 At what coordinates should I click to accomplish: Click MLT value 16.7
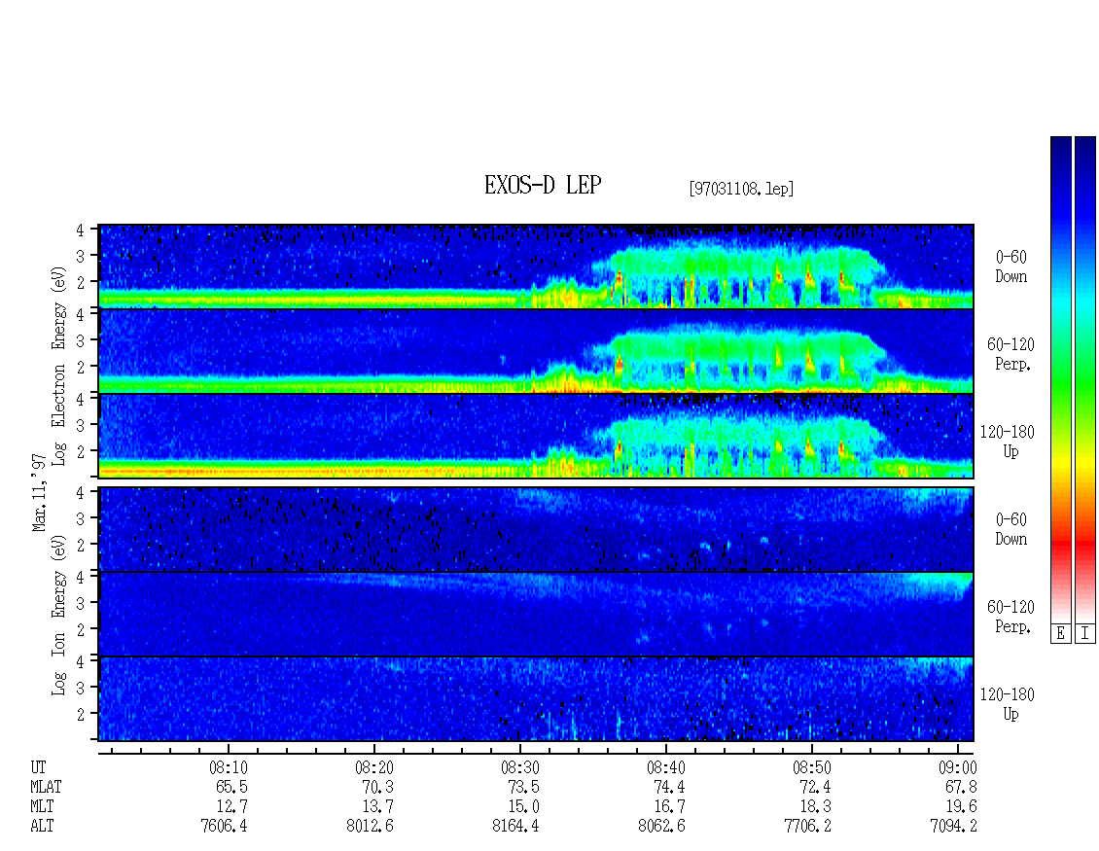coord(669,807)
